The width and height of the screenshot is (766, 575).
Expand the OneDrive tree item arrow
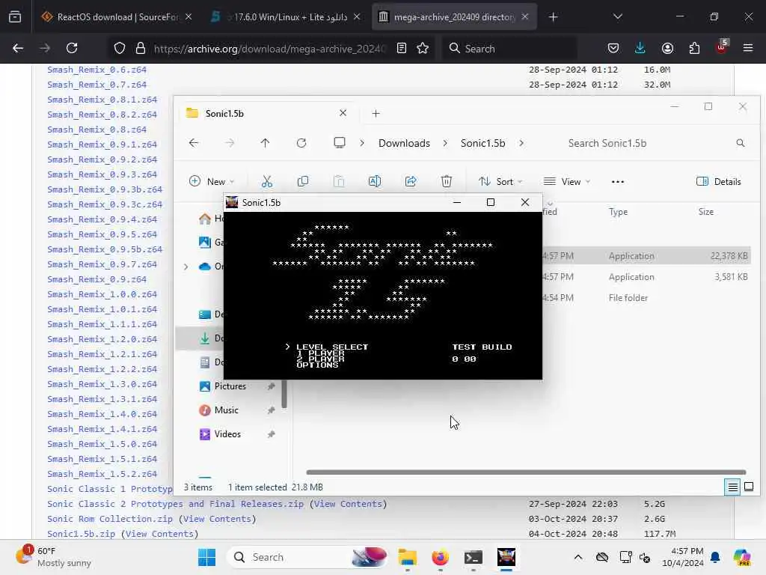click(186, 267)
